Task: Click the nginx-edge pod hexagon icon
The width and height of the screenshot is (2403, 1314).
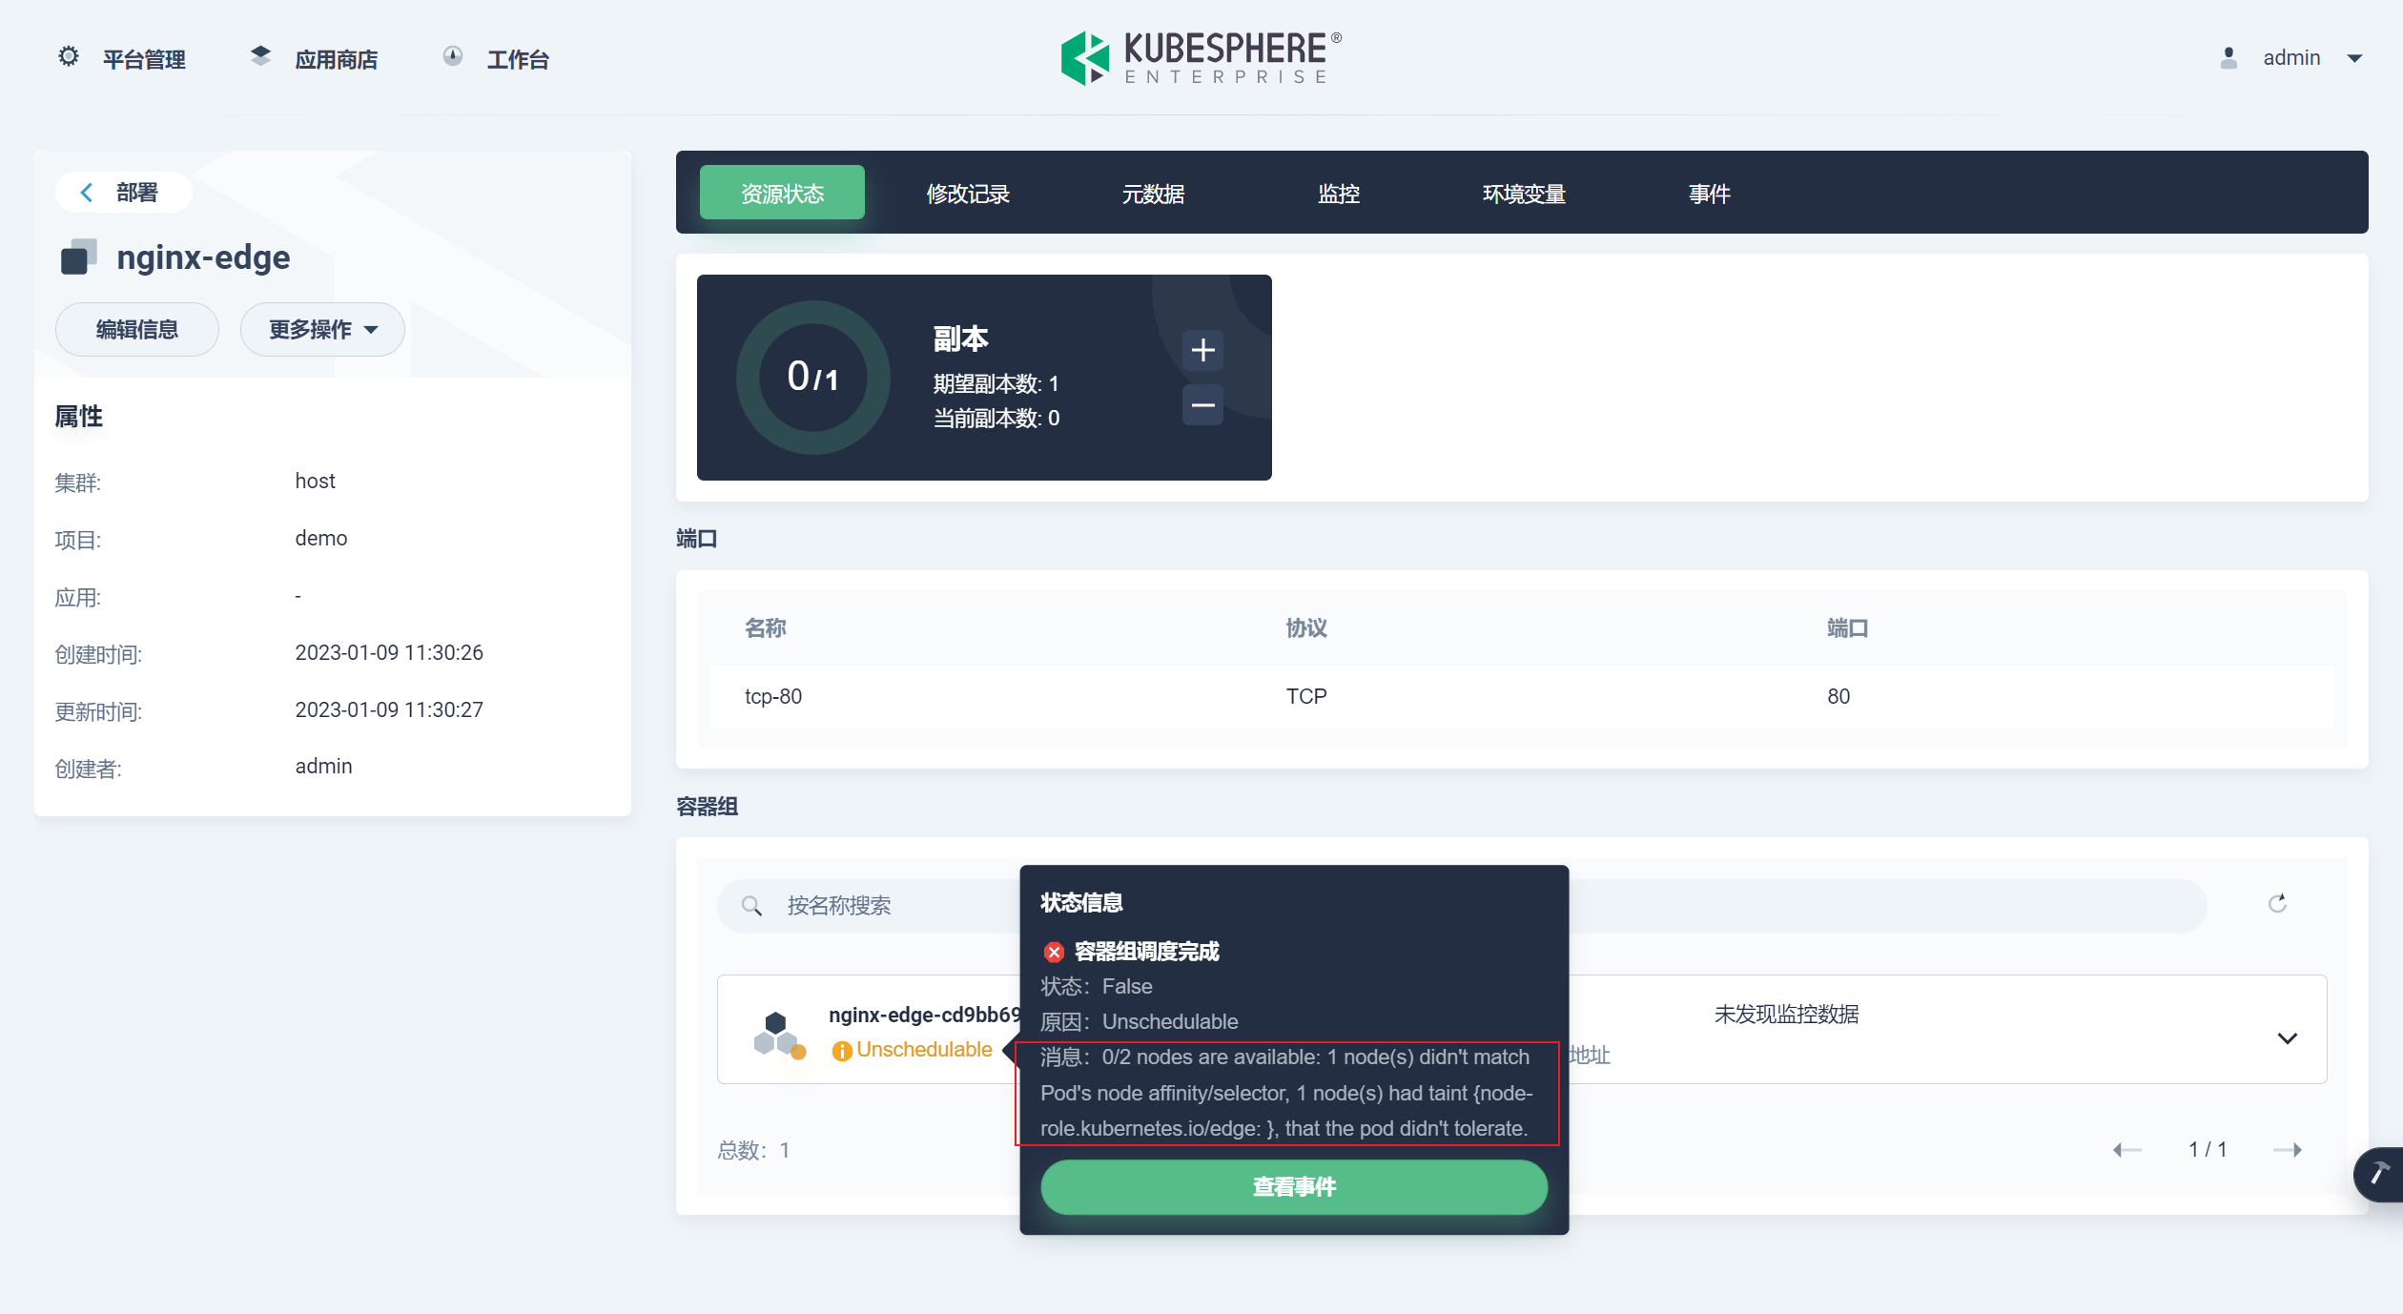Action: point(778,1033)
